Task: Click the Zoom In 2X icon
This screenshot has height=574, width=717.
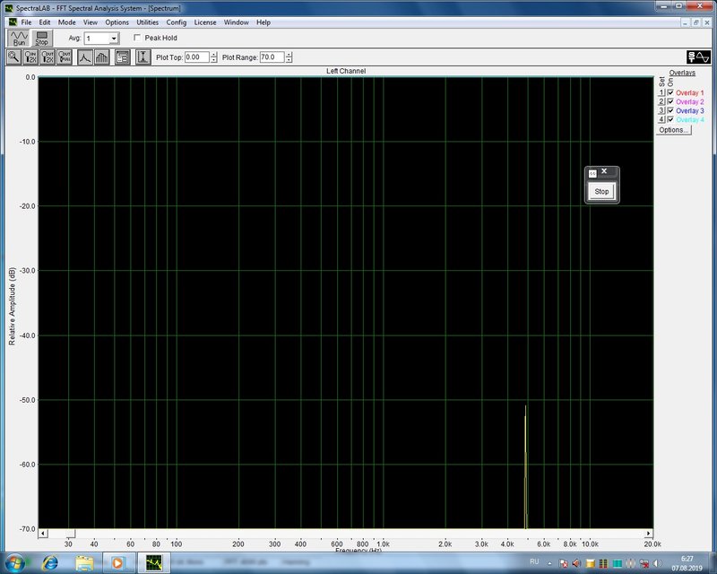Action: click(30, 57)
